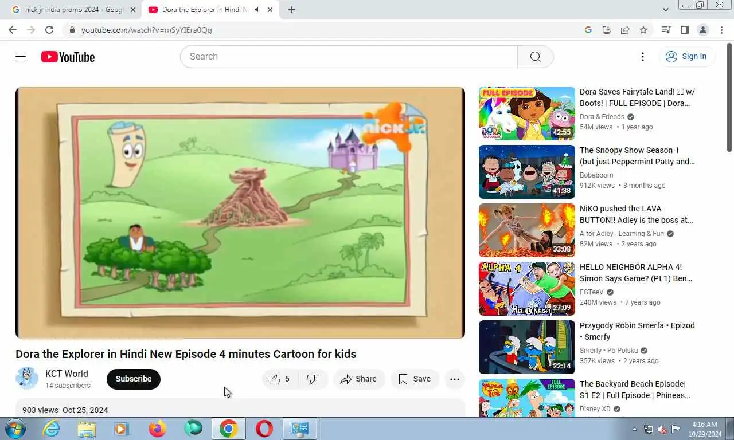Launch Opera from taskbar

[x=264, y=429]
